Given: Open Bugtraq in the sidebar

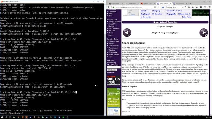Looking at the screenshot, I should [x=111, y=26].
